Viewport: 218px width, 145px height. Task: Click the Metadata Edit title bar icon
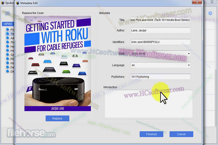tap(18, 3)
